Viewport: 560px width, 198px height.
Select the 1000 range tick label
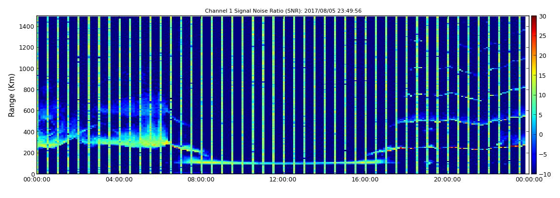point(27,69)
